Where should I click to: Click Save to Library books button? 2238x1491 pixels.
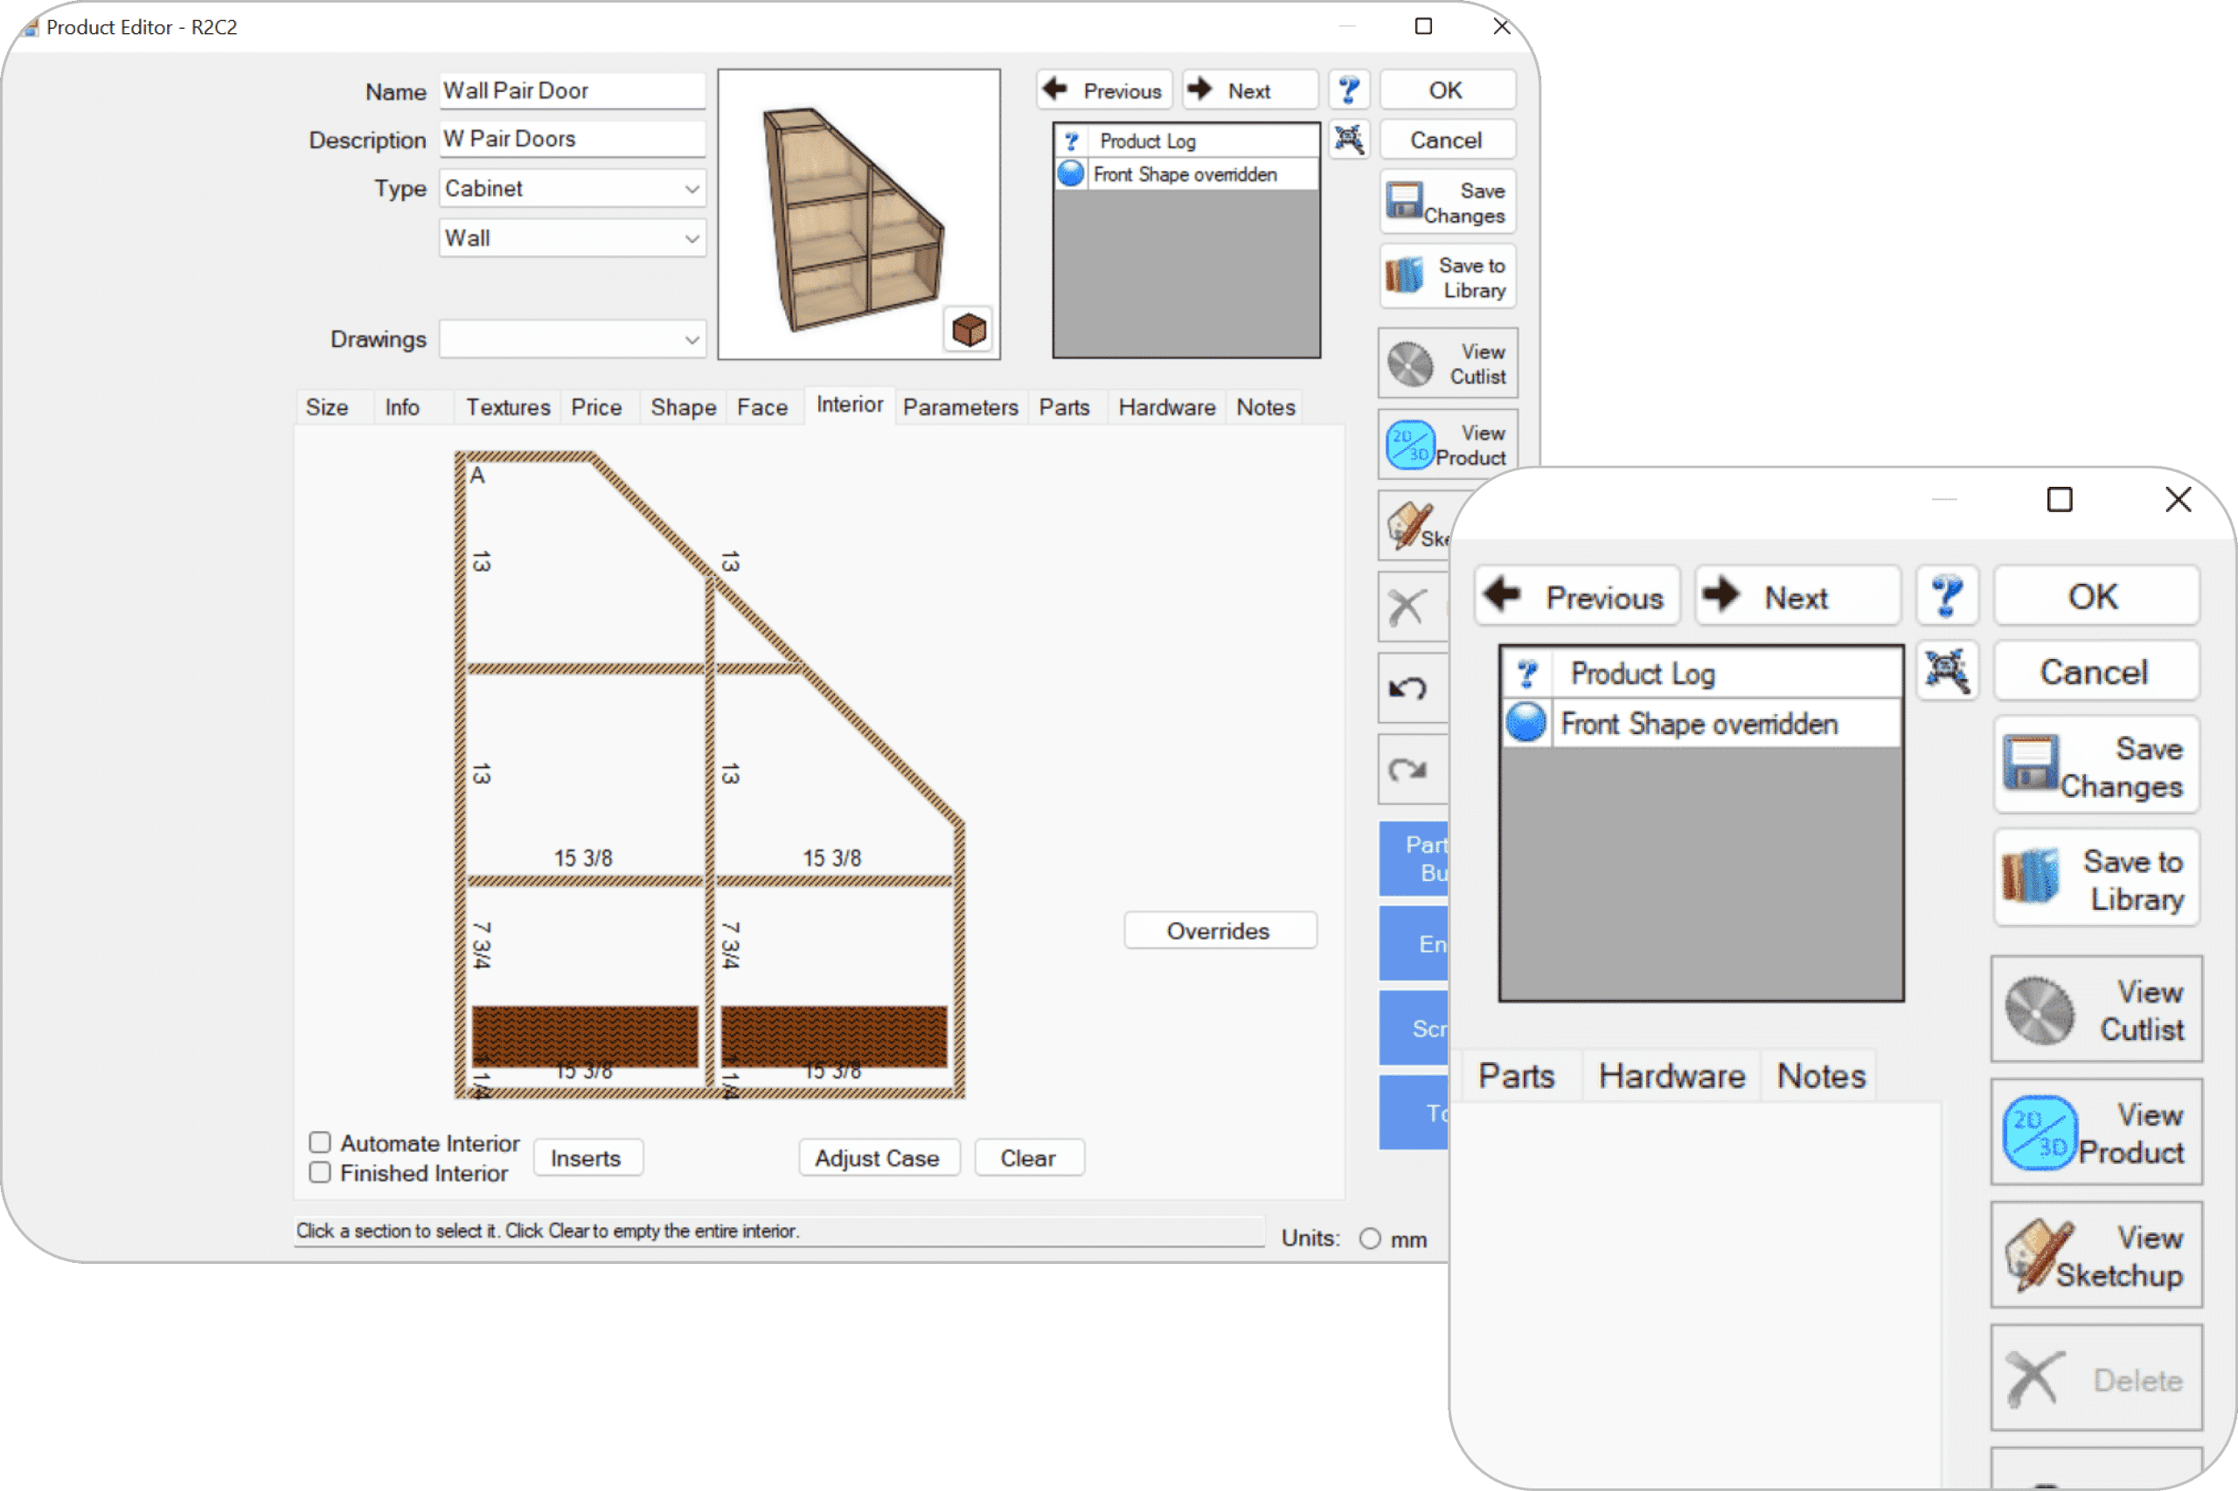[1447, 278]
